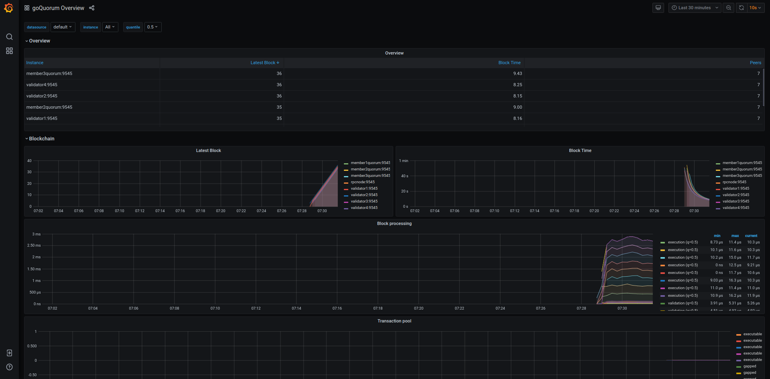The width and height of the screenshot is (770, 379).
Task: Open the datasource default dropdown
Action: (63, 27)
